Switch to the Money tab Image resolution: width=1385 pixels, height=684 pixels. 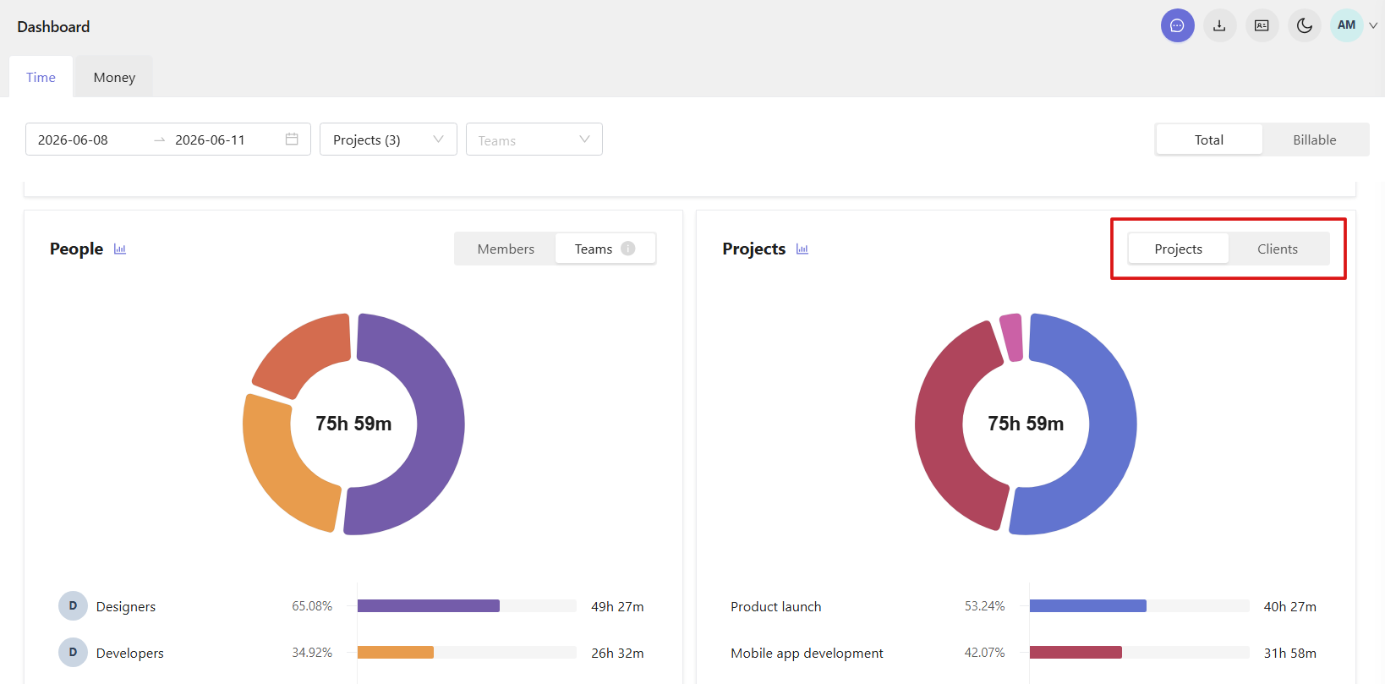click(114, 77)
